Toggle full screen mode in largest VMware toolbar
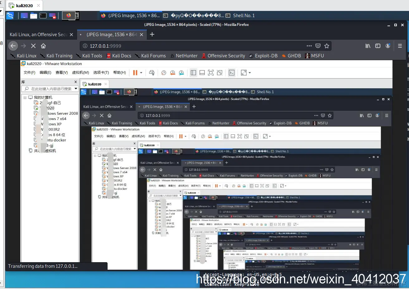 click(211, 73)
